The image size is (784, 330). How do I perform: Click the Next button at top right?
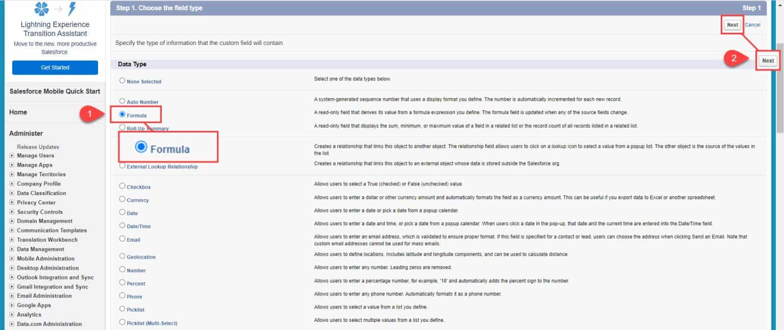(x=732, y=25)
